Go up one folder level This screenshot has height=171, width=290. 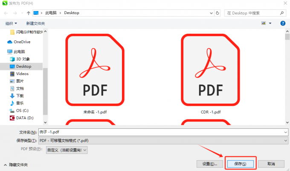[x=29, y=13]
